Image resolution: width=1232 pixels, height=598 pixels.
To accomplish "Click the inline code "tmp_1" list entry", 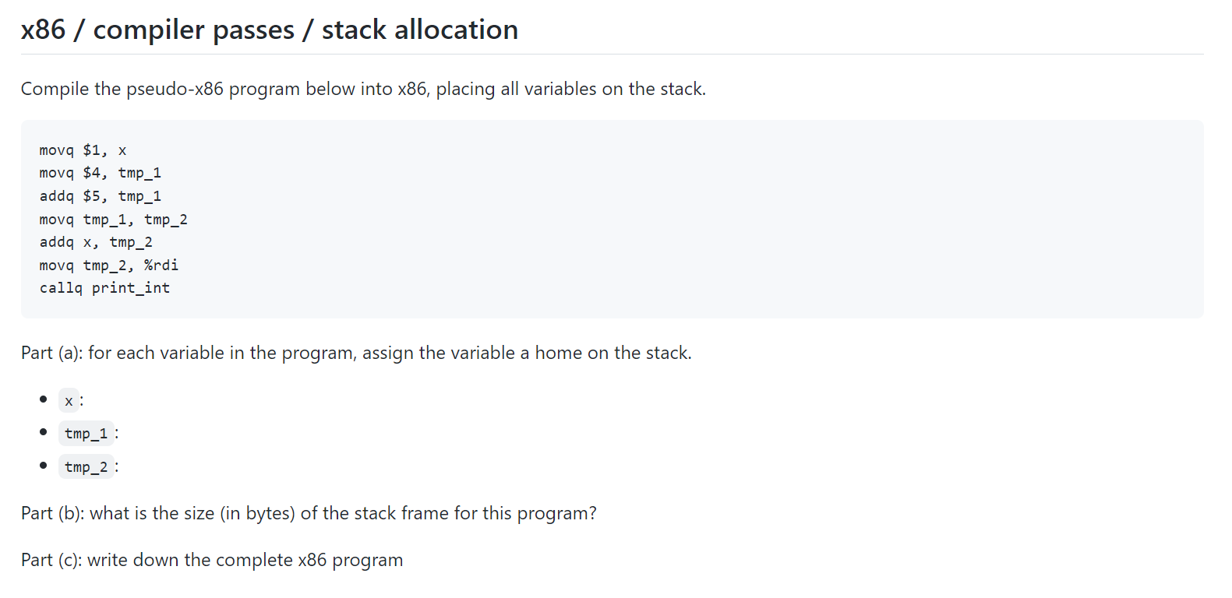I will (86, 433).
